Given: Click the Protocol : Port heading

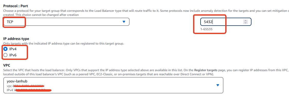Looking at the screenshot, I should (x=16, y=6).
